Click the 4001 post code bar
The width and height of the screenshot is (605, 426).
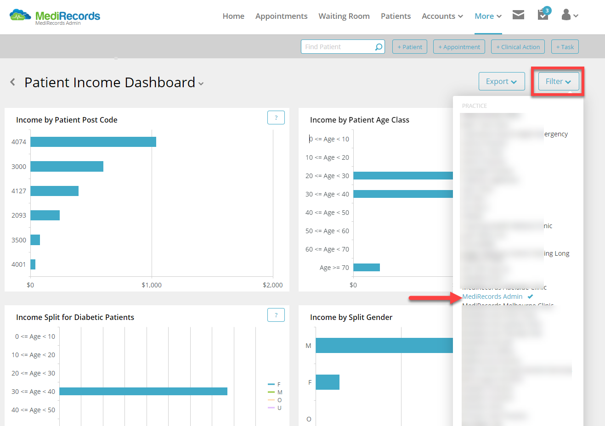[33, 264]
